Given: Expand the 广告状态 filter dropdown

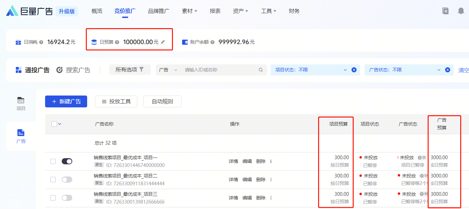Looking at the screenshot, I should click(x=439, y=70).
